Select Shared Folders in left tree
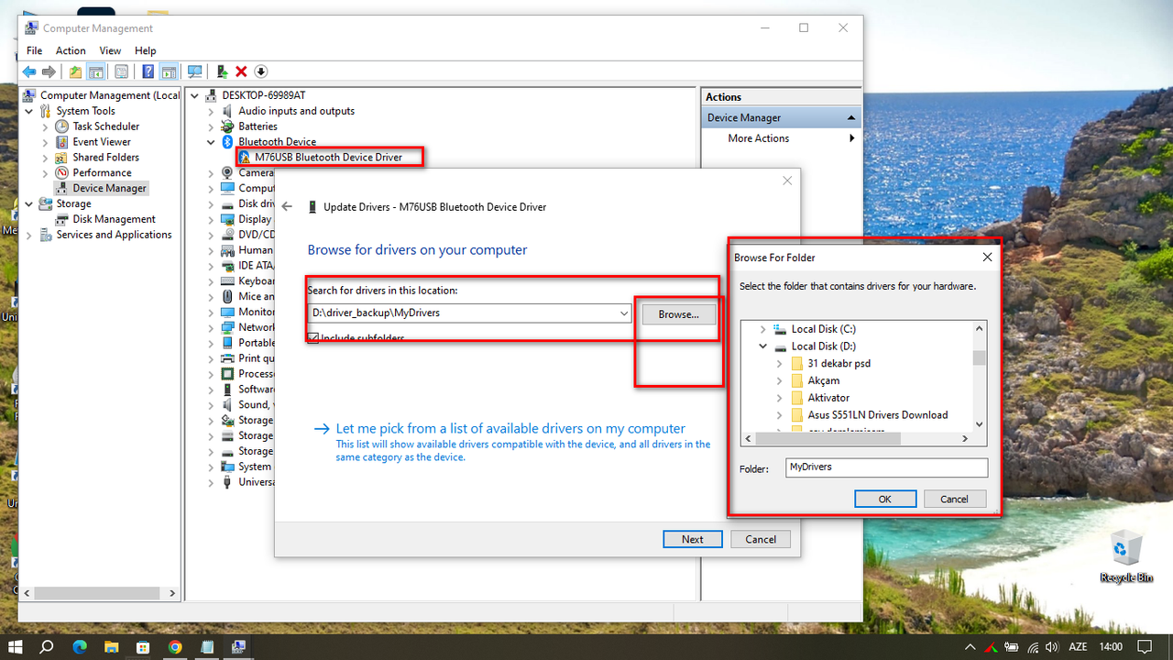The height and width of the screenshot is (660, 1173). [x=106, y=158]
